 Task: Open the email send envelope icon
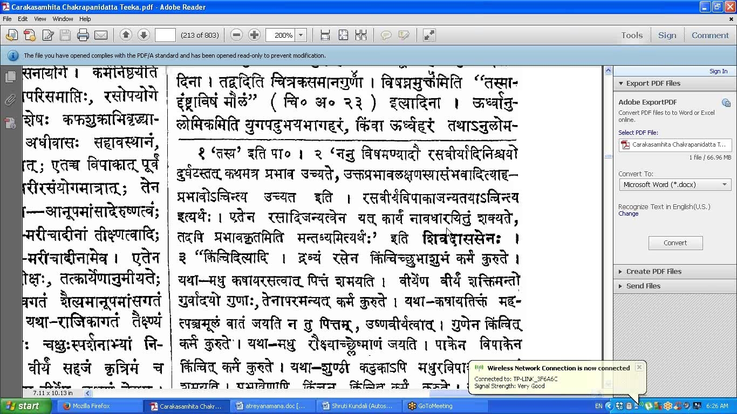tap(101, 36)
